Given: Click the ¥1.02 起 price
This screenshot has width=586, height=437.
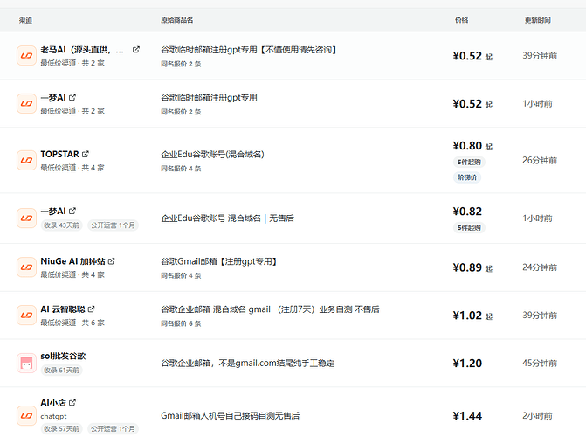Looking at the screenshot, I should (472, 316).
